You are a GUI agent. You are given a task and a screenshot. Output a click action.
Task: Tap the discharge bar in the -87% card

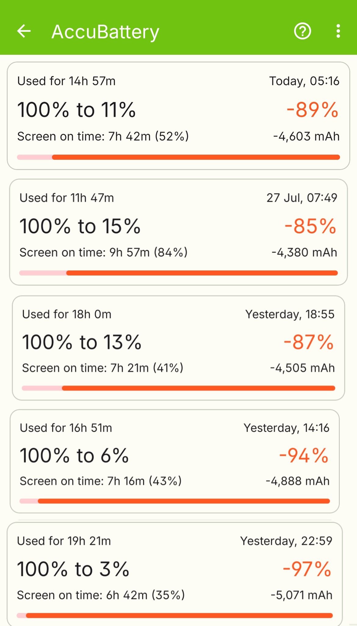tap(179, 388)
